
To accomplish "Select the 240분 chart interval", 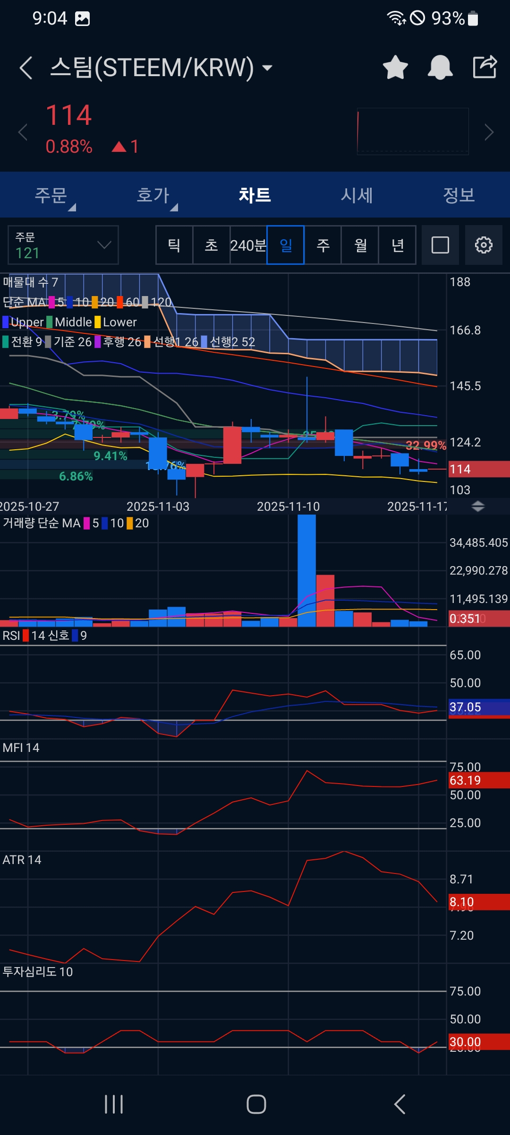I will pos(248,245).
